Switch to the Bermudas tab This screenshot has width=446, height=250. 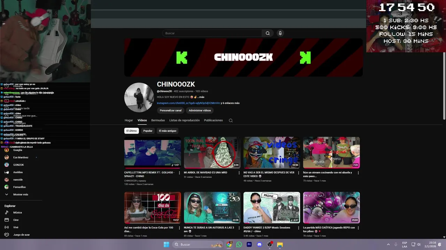(x=158, y=120)
